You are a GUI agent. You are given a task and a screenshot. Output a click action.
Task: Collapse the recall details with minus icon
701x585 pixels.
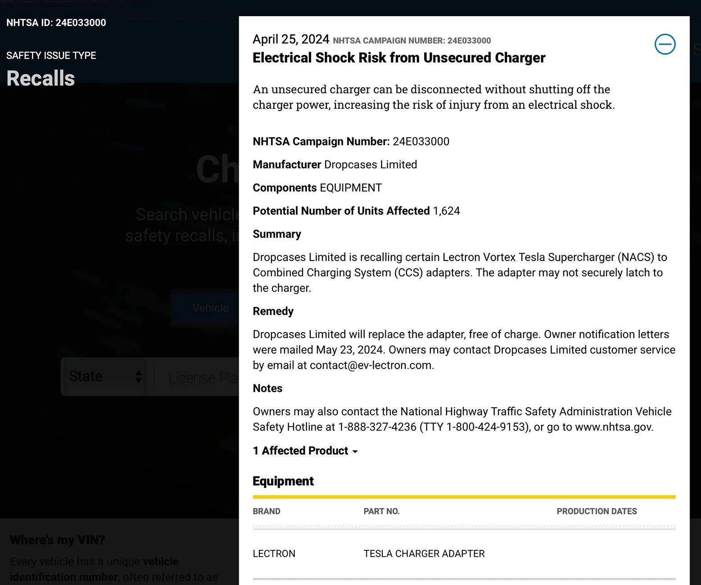click(x=665, y=44)
